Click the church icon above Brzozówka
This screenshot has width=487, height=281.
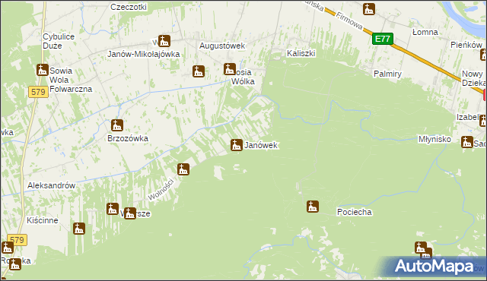117,125
